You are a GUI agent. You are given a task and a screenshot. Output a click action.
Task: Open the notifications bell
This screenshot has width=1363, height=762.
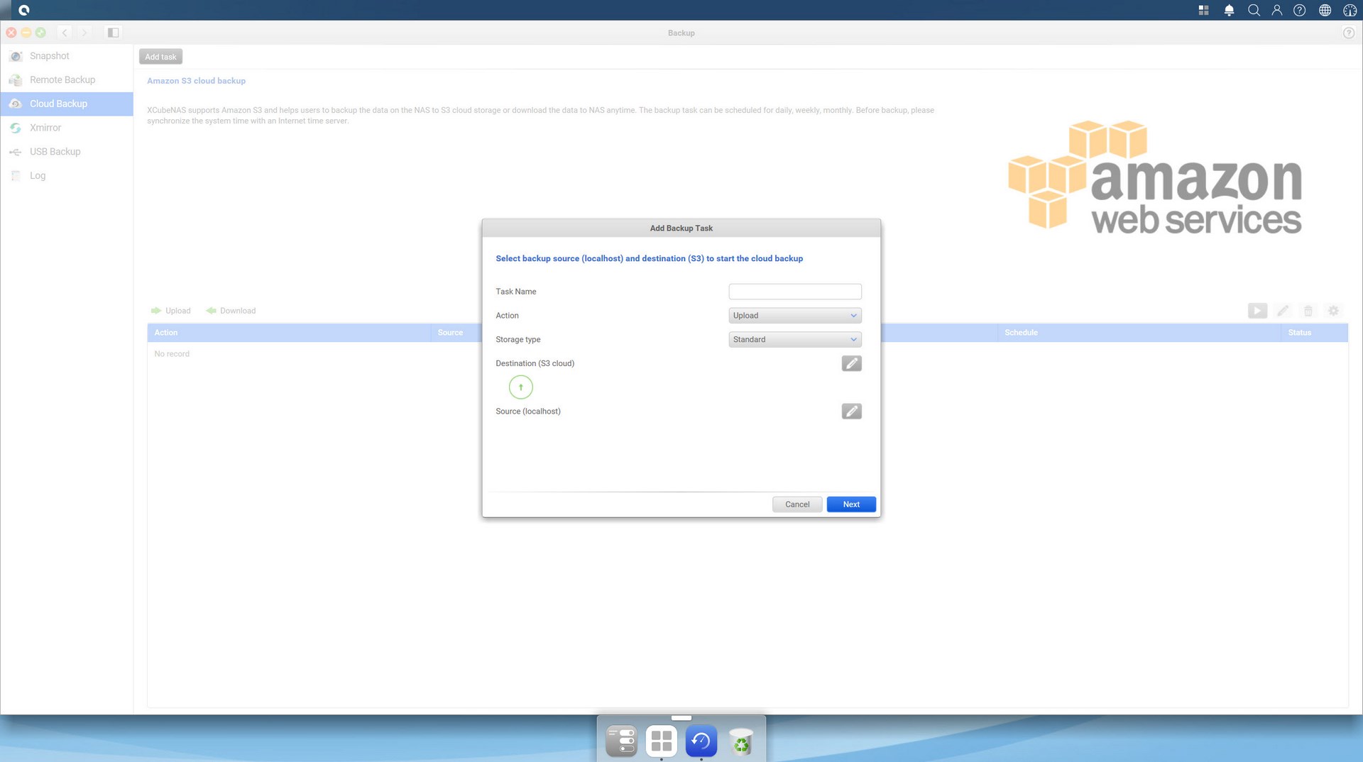pyautogui.click(x=1229, y=10)
